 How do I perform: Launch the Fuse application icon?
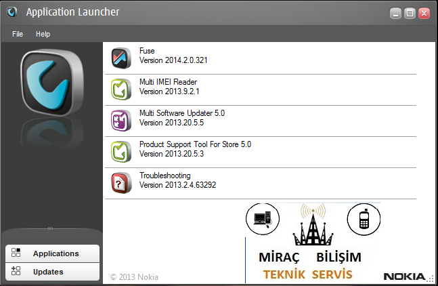[121, 58]
